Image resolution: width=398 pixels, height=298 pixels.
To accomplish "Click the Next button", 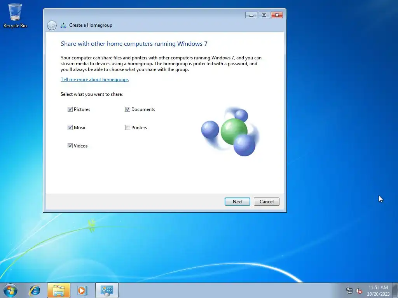I will coord(237,202).
